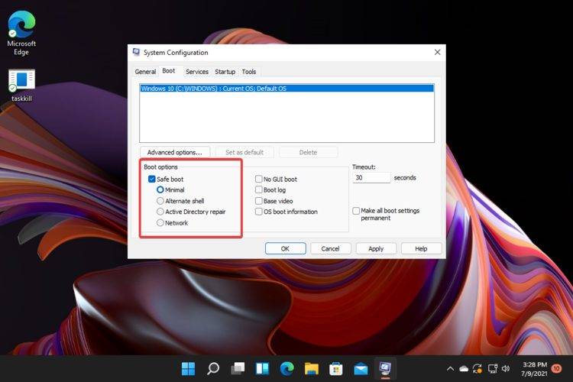Open the Mail app on taskbar
The height and width of the screenshot is (382, 573).
361,369
